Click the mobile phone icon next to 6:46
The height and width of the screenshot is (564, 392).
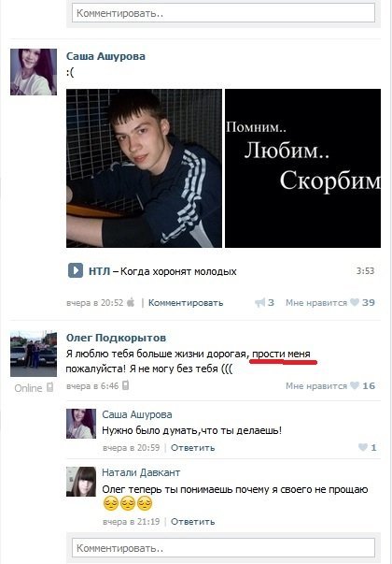[125, 385]
